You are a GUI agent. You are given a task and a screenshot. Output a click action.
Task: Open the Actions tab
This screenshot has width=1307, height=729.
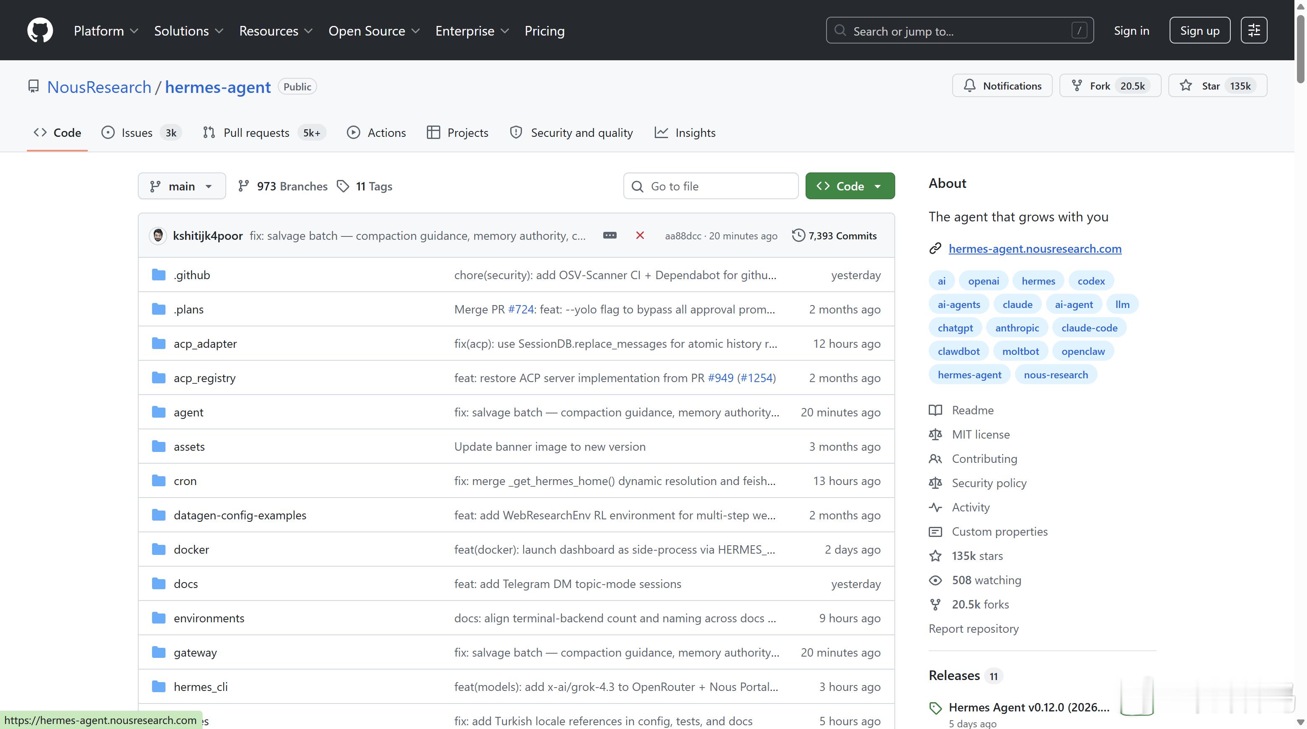coord(377,133)
